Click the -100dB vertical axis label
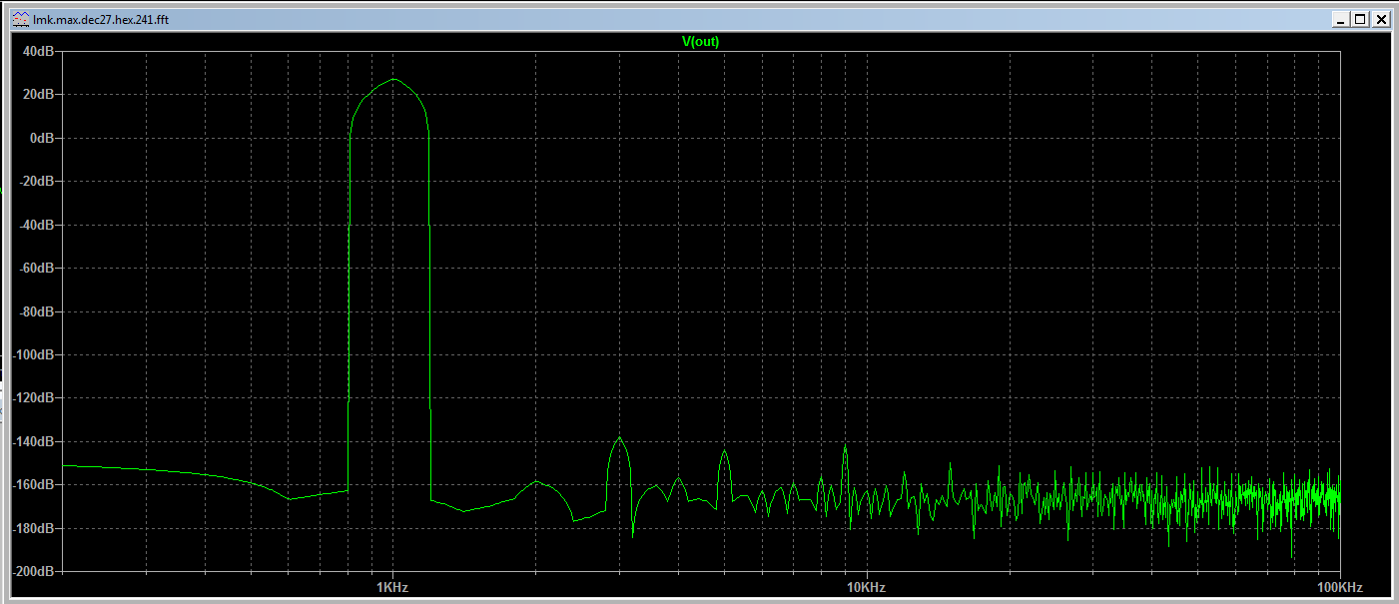This screenshot has width=1399, height=604. pos(32,355)
